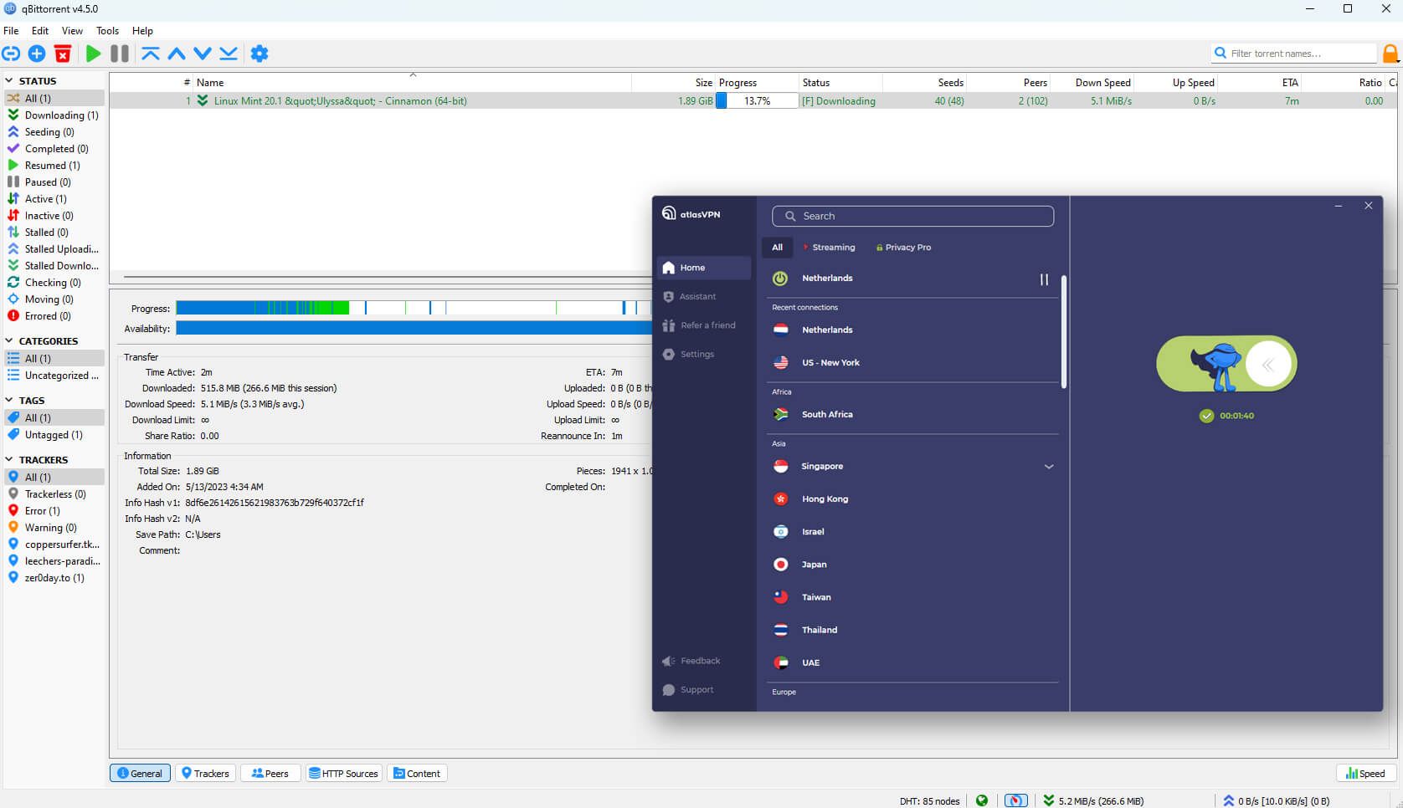Viewport: 1403px width, 808px height.
Task: Click the red Remove torrent toolbar icon
Action: click(63, 54)
